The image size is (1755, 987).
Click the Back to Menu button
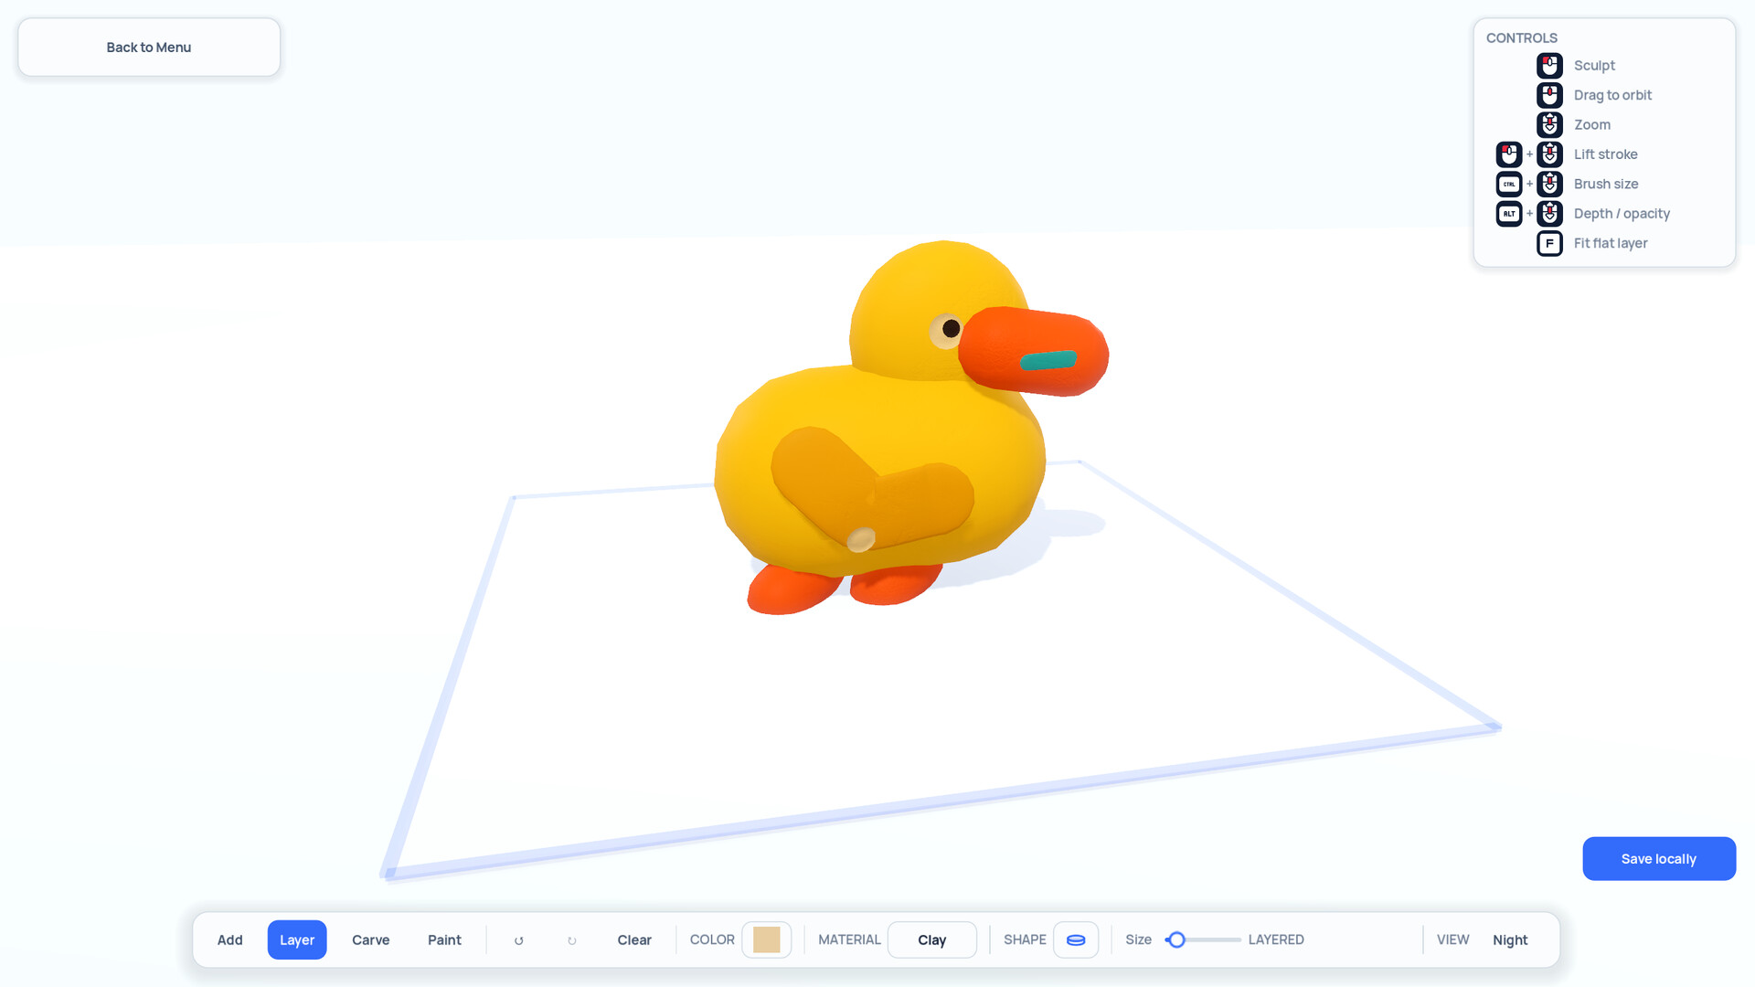[149, 48]
